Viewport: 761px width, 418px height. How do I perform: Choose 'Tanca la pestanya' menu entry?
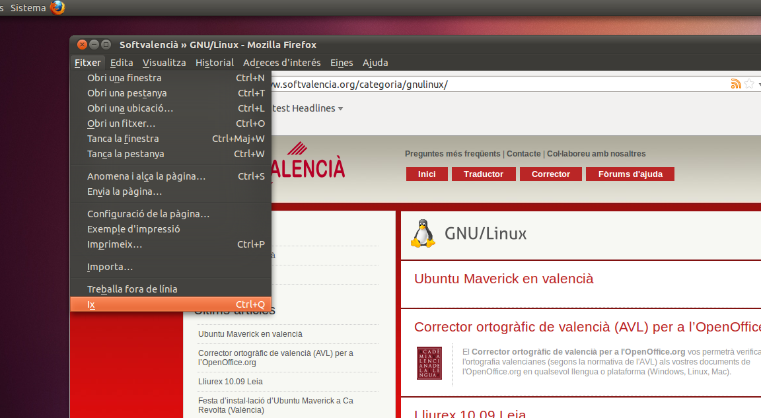(x=171, y=154)
